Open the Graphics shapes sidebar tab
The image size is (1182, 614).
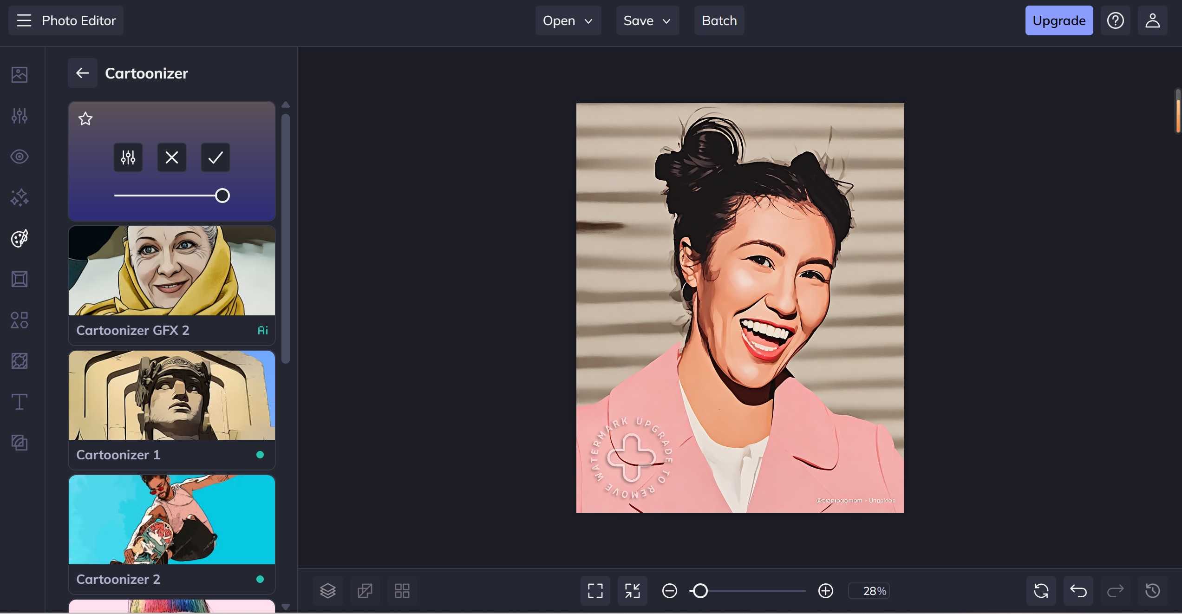pos(20,320)
